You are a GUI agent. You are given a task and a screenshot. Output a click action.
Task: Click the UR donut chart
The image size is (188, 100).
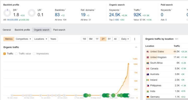[x=32, y=13]
